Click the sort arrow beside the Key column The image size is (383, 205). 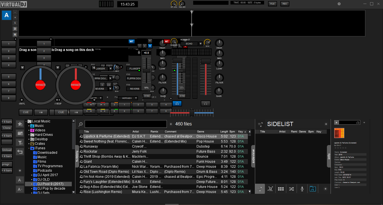pyautogui.click(x=245, y=132)
